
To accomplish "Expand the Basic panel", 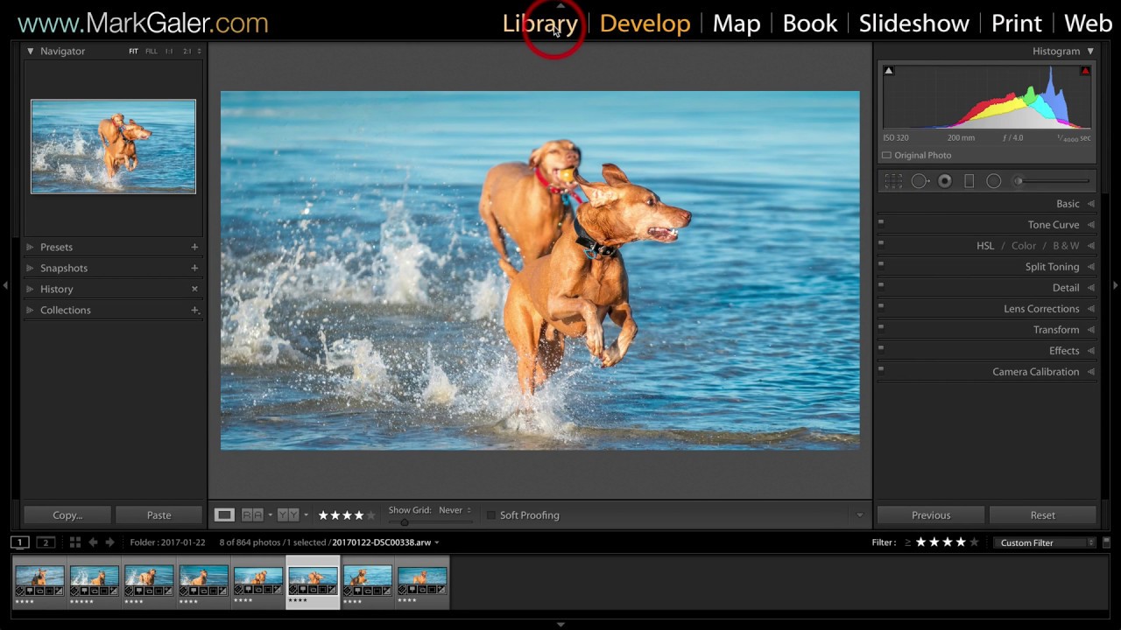I will click(x=1090, y=204).
